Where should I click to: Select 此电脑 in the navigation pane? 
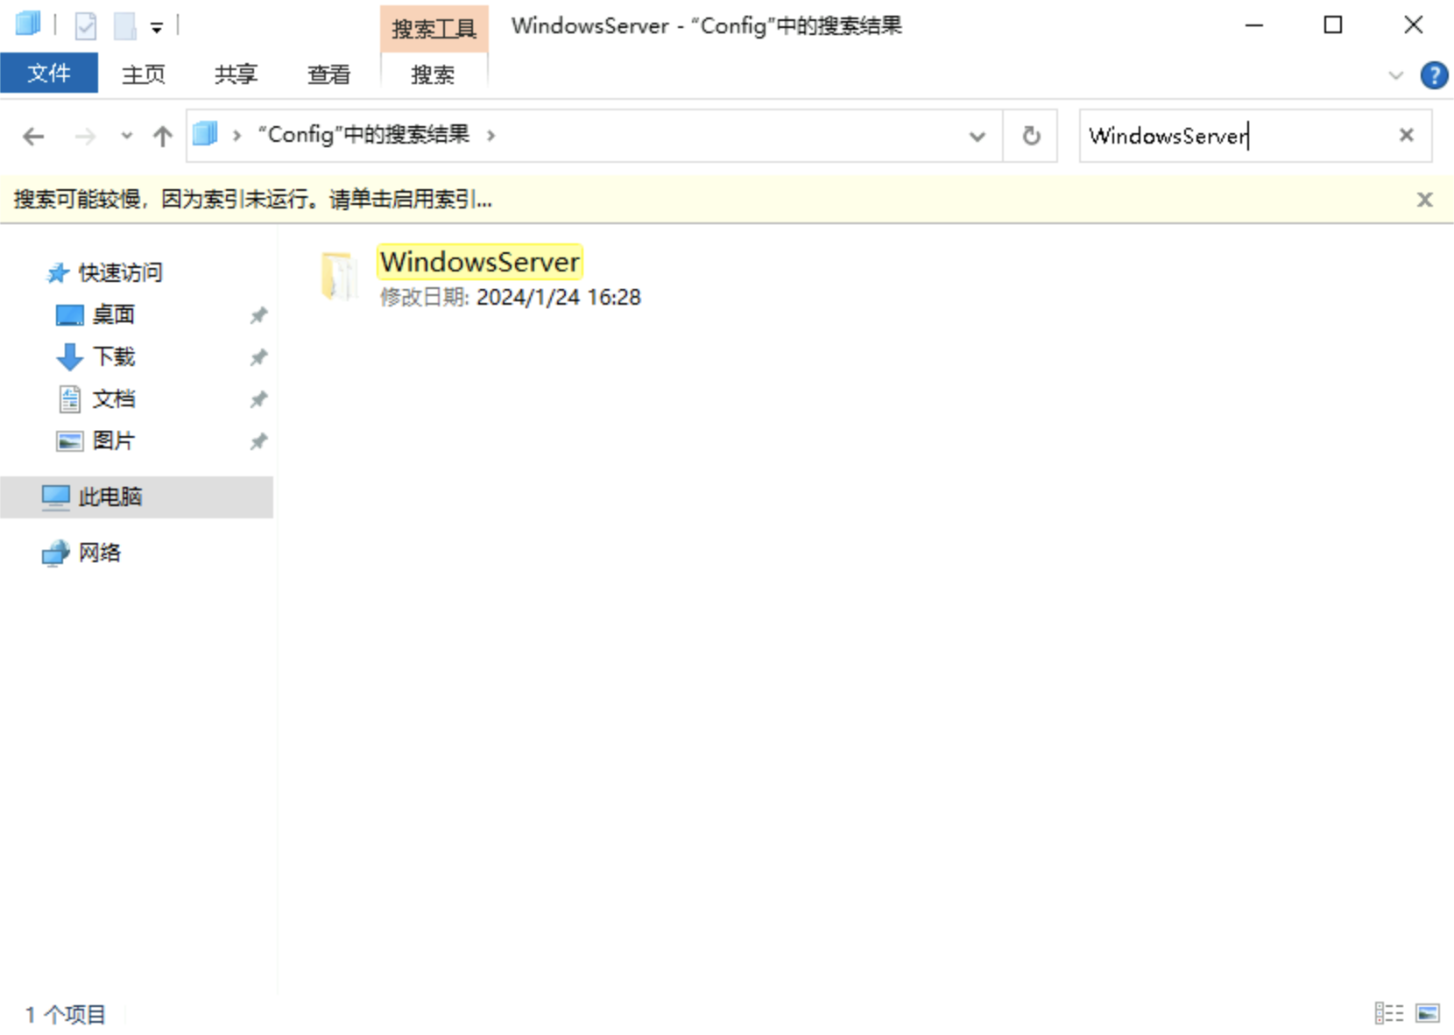pyautogui.click(x=137, y=496)
